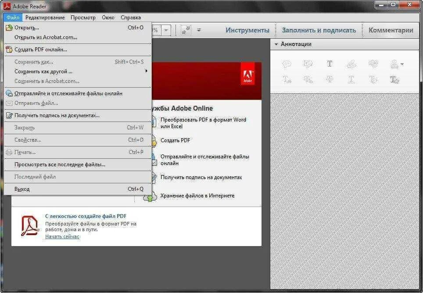Image resolution: width=423 pixels, height=293 pixels.
Task: Select Отправляйте и отслеживайте файлы онлайн menu item
Action: [x=78, y=93]
